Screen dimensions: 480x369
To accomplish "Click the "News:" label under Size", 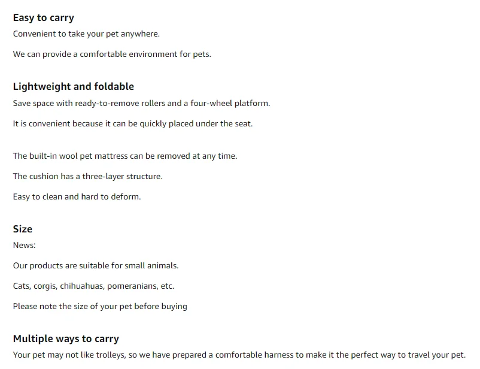I will [x=25, y=246].
